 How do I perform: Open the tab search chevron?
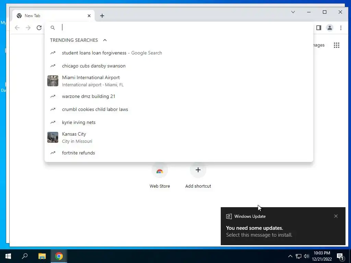click(293, 12)
